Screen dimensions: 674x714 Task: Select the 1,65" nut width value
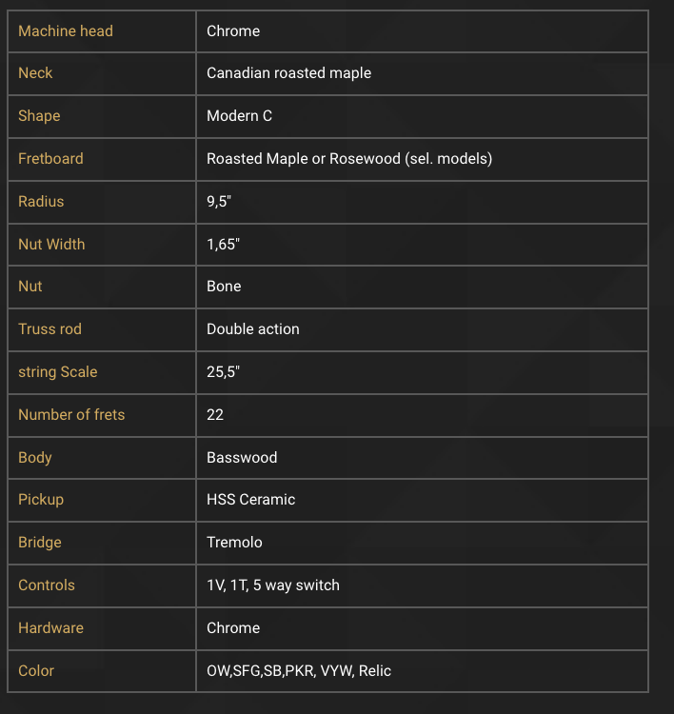click(223, 244)
